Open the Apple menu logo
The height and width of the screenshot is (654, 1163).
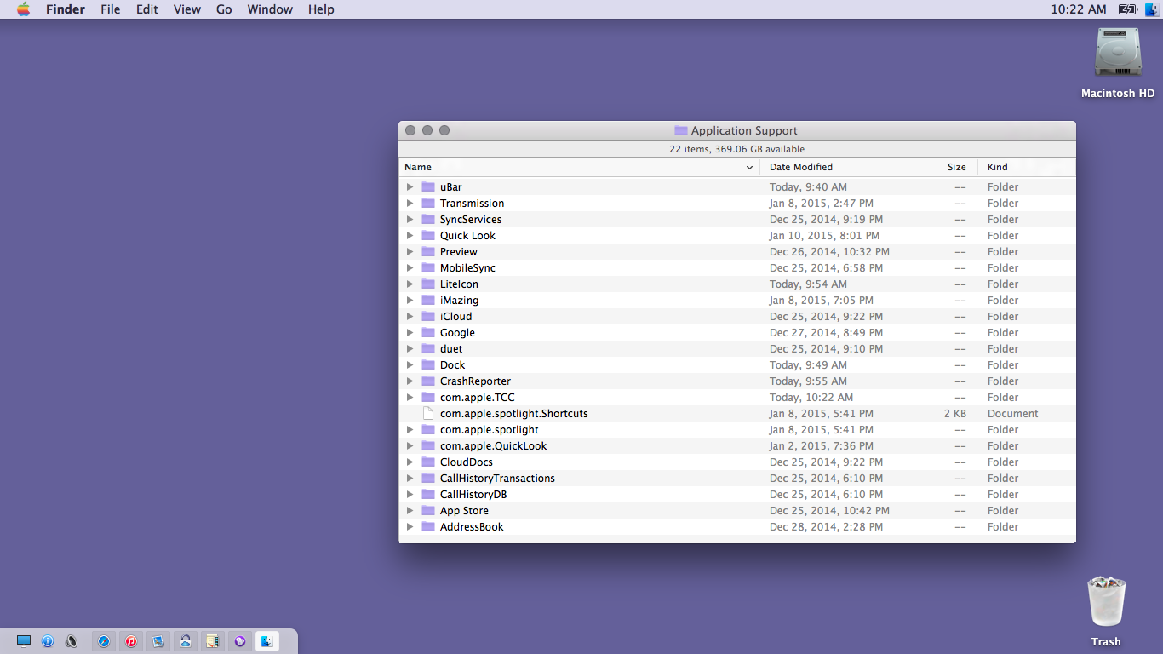[x=23, y=9]
